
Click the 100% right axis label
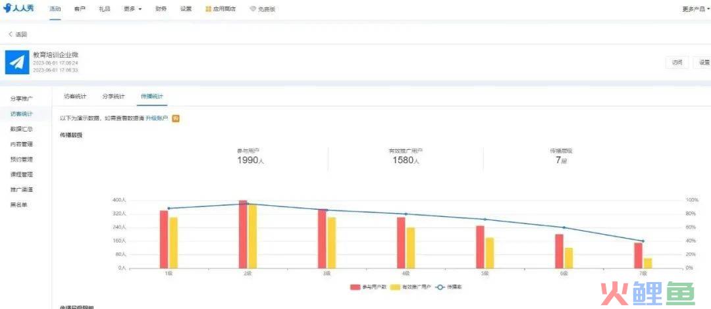point(692,200)
